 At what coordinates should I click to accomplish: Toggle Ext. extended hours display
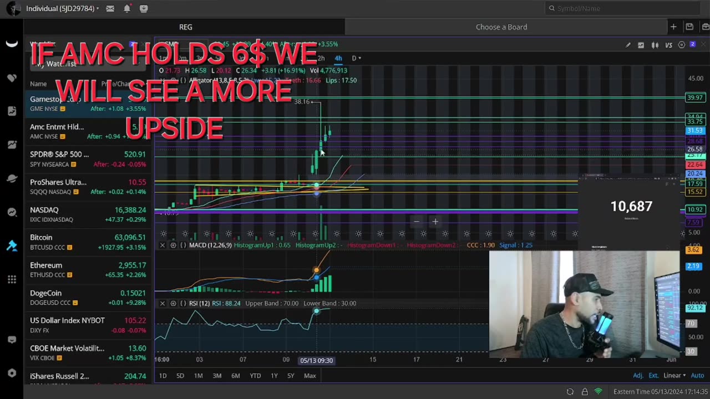pos(653,376)
